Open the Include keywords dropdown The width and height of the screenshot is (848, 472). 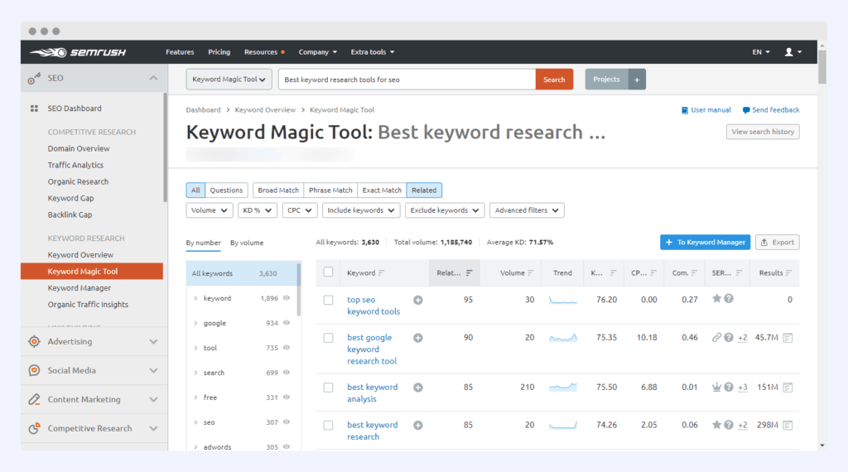[x=361, y=210]
